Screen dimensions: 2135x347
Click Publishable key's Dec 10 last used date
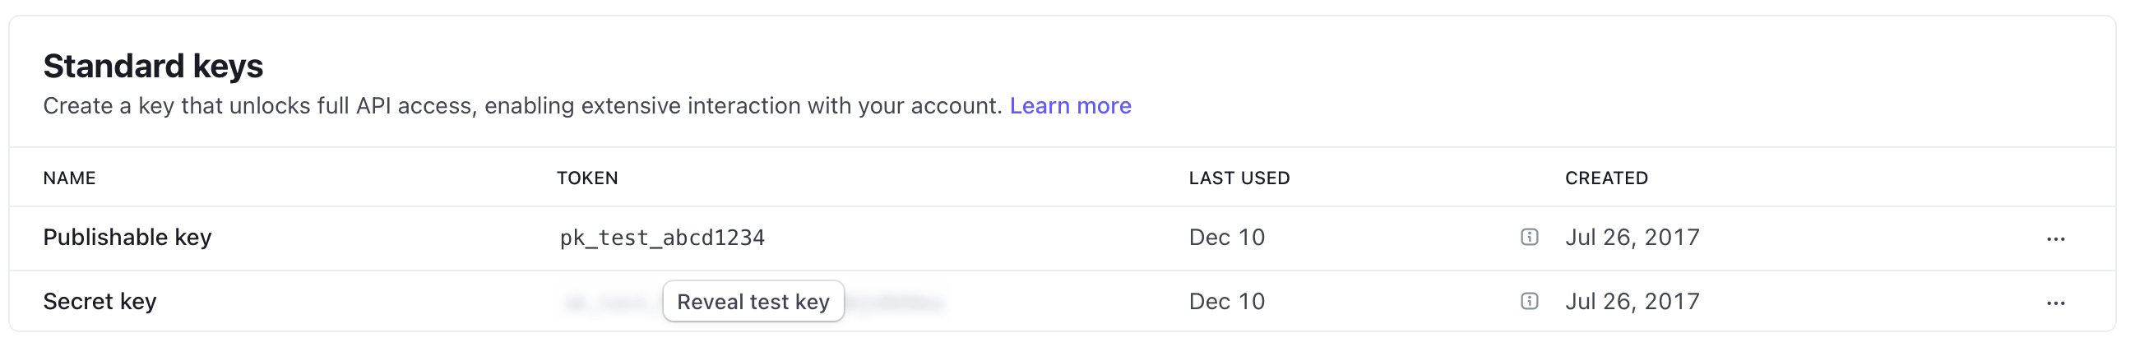coord(1225,238)
